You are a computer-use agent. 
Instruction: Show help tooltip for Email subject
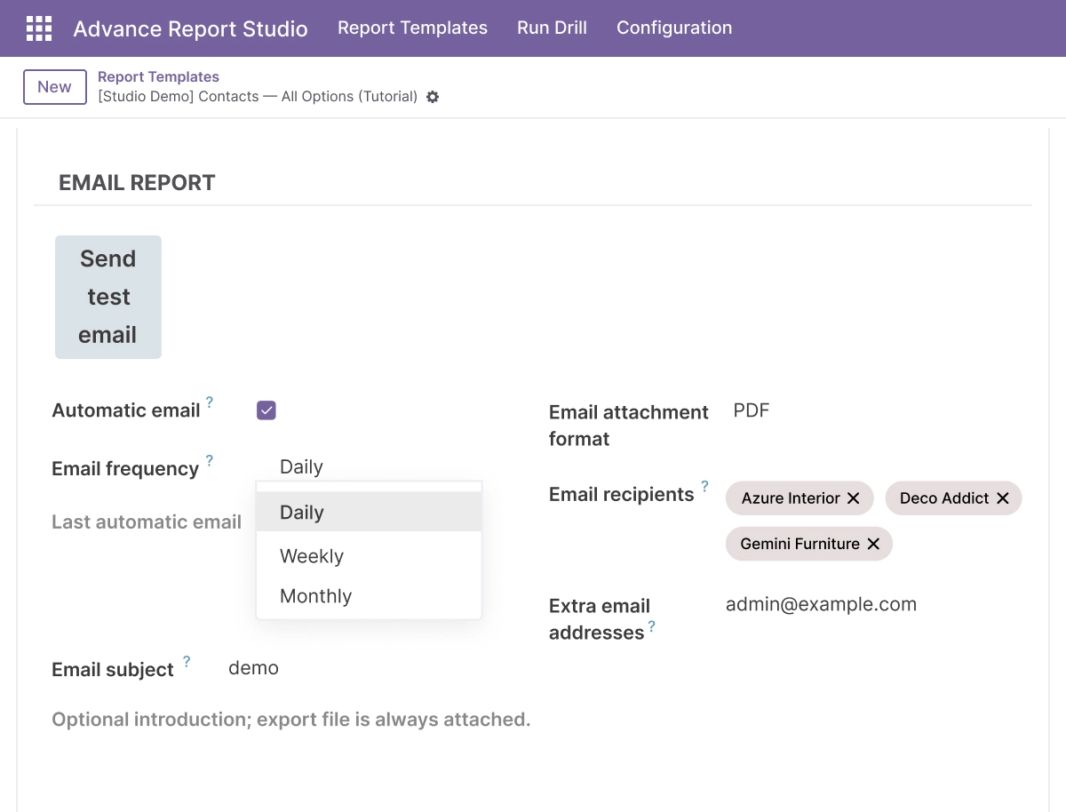pyautogui.click(x=187, y=661)
